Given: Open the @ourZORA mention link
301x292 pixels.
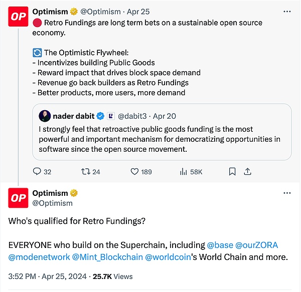Looking at the screenshot, I should tap(256, 245).
